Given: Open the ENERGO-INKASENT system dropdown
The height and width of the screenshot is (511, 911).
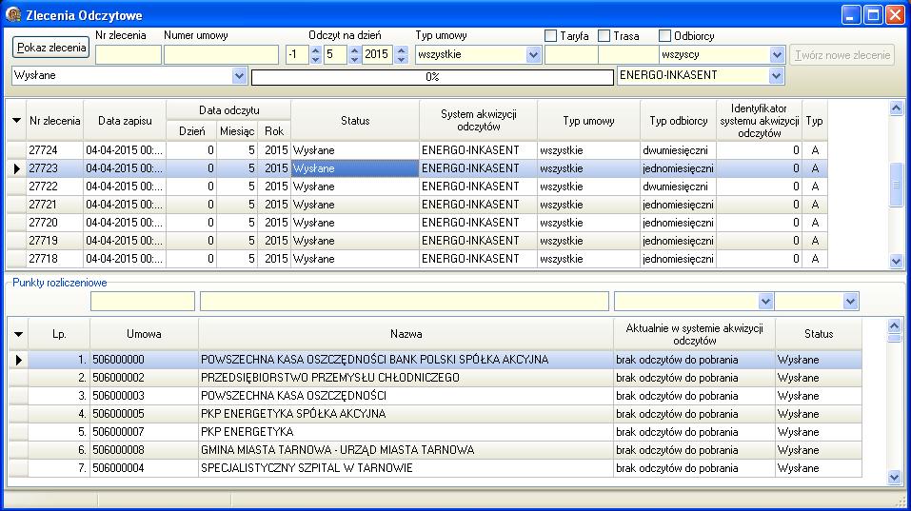Looking at the screenshot, I should 776,75.
